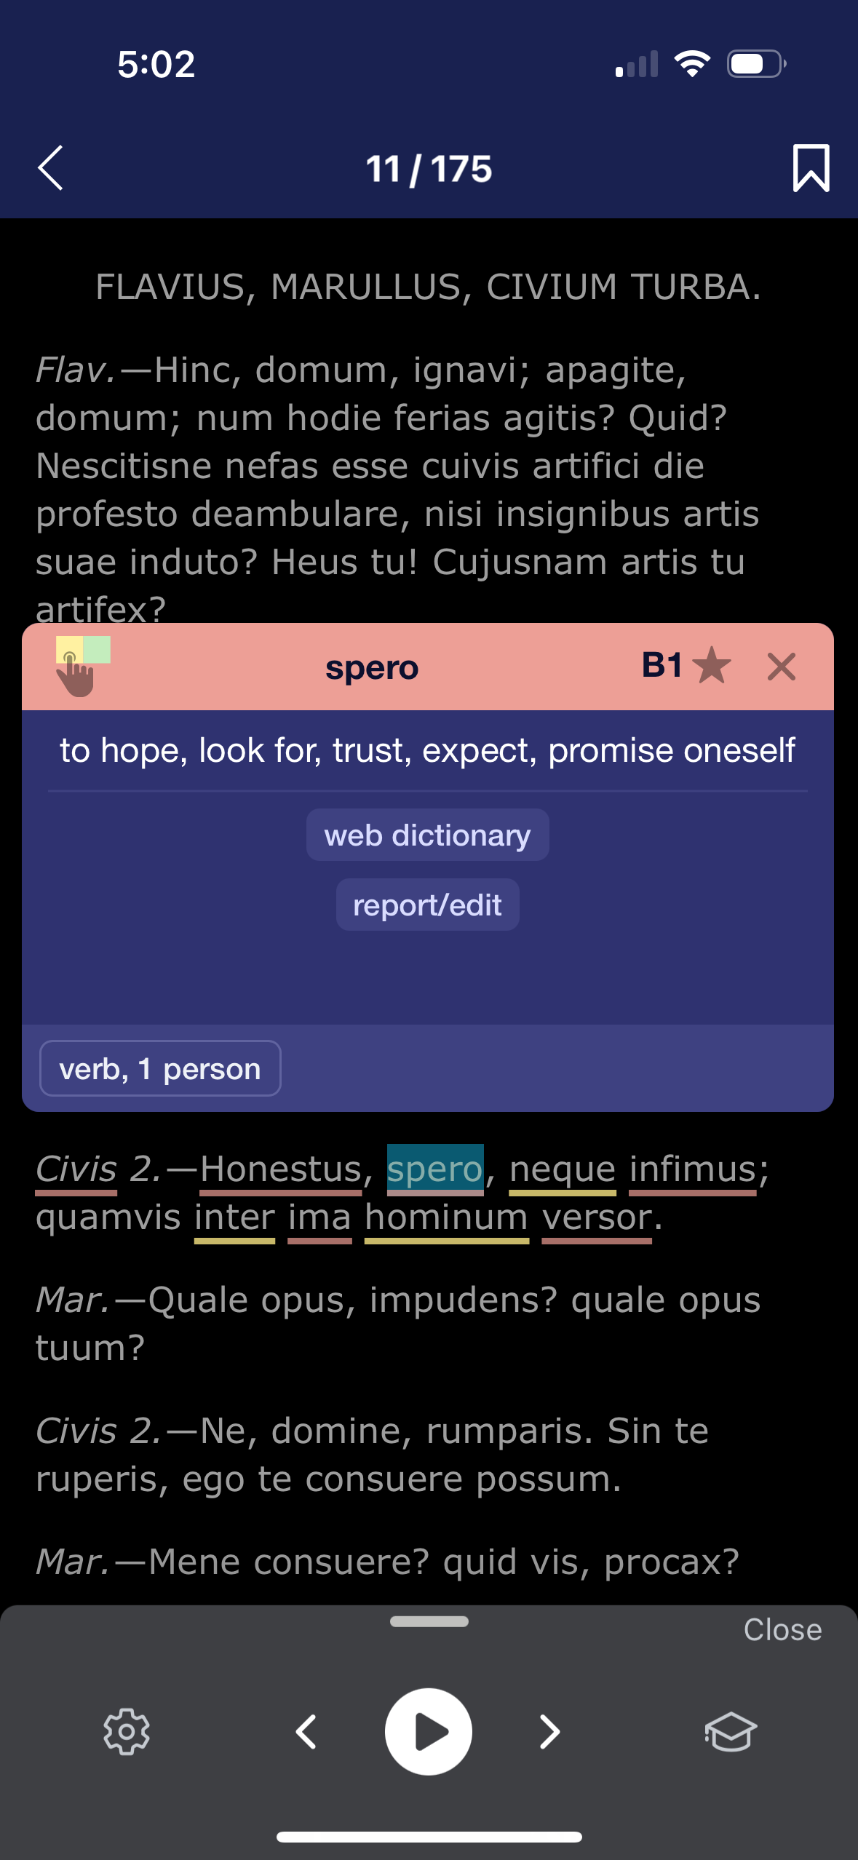Tap the 'verb, 1 person' grammar tag
858x1860 pixels.
[x=160, y=1068]
